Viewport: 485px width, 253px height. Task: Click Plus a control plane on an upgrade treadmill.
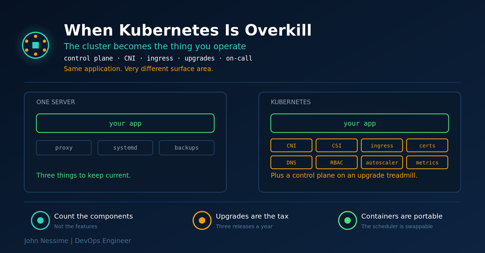click(344, 176)
